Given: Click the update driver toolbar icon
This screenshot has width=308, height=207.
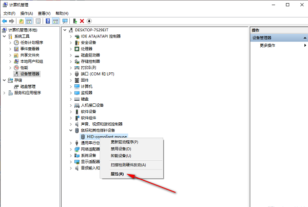Looking at the screenshot, I should click(x=75, y=21).
